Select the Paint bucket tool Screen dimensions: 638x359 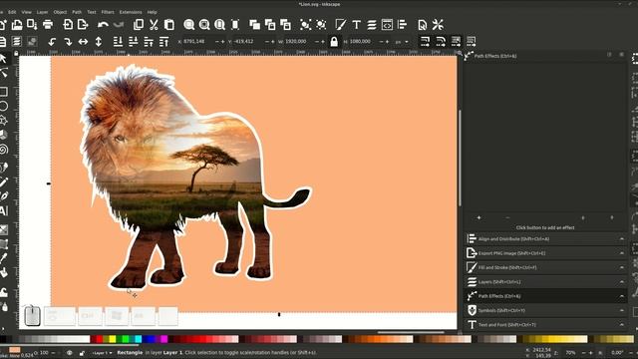coord(3,272)
